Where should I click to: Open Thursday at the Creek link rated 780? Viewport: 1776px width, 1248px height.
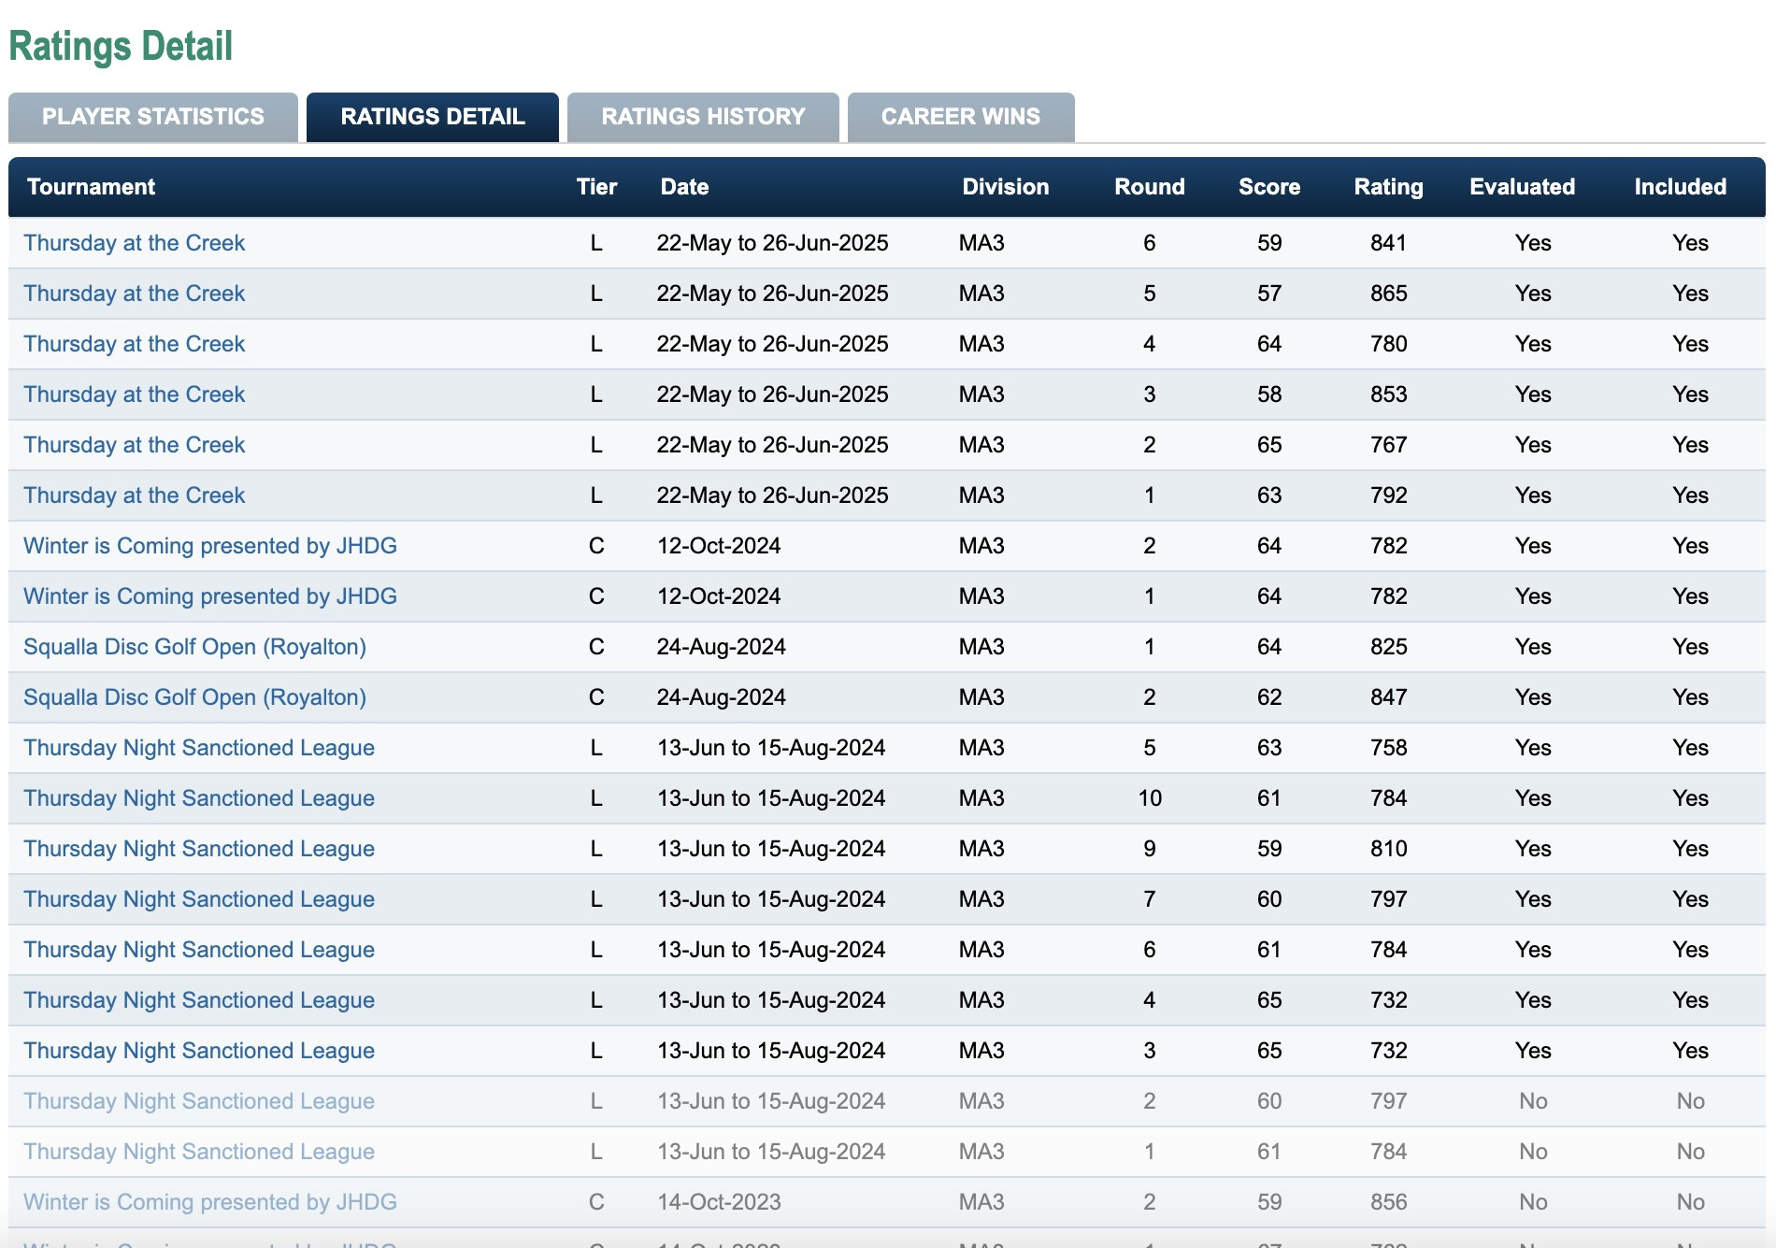[x=134, y=344]
